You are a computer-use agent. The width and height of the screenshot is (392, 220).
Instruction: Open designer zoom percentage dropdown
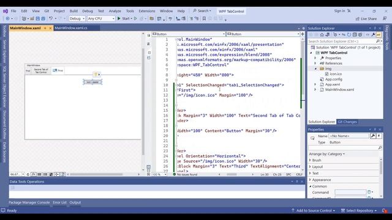23,174
